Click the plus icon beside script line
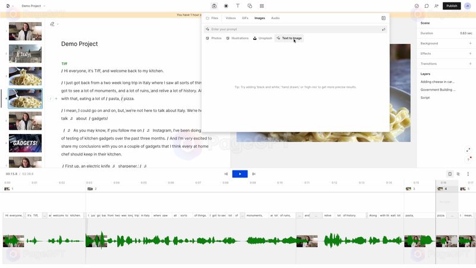This screenshot has width=476, height=268. (56, 98)
